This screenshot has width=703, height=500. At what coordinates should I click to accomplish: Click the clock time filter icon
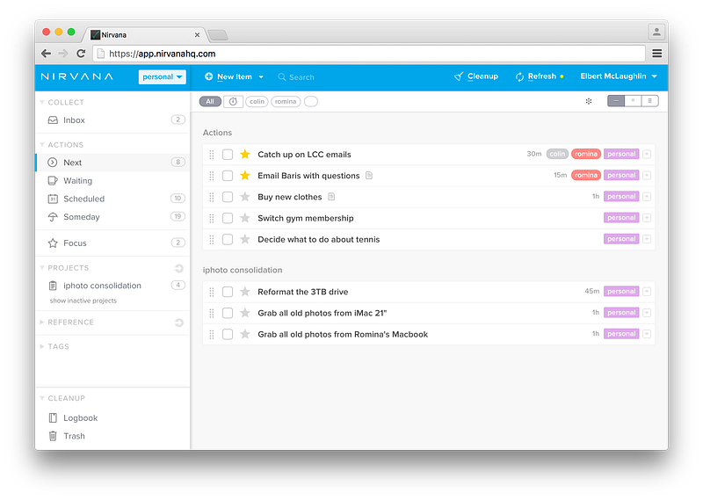pos(233,102)
